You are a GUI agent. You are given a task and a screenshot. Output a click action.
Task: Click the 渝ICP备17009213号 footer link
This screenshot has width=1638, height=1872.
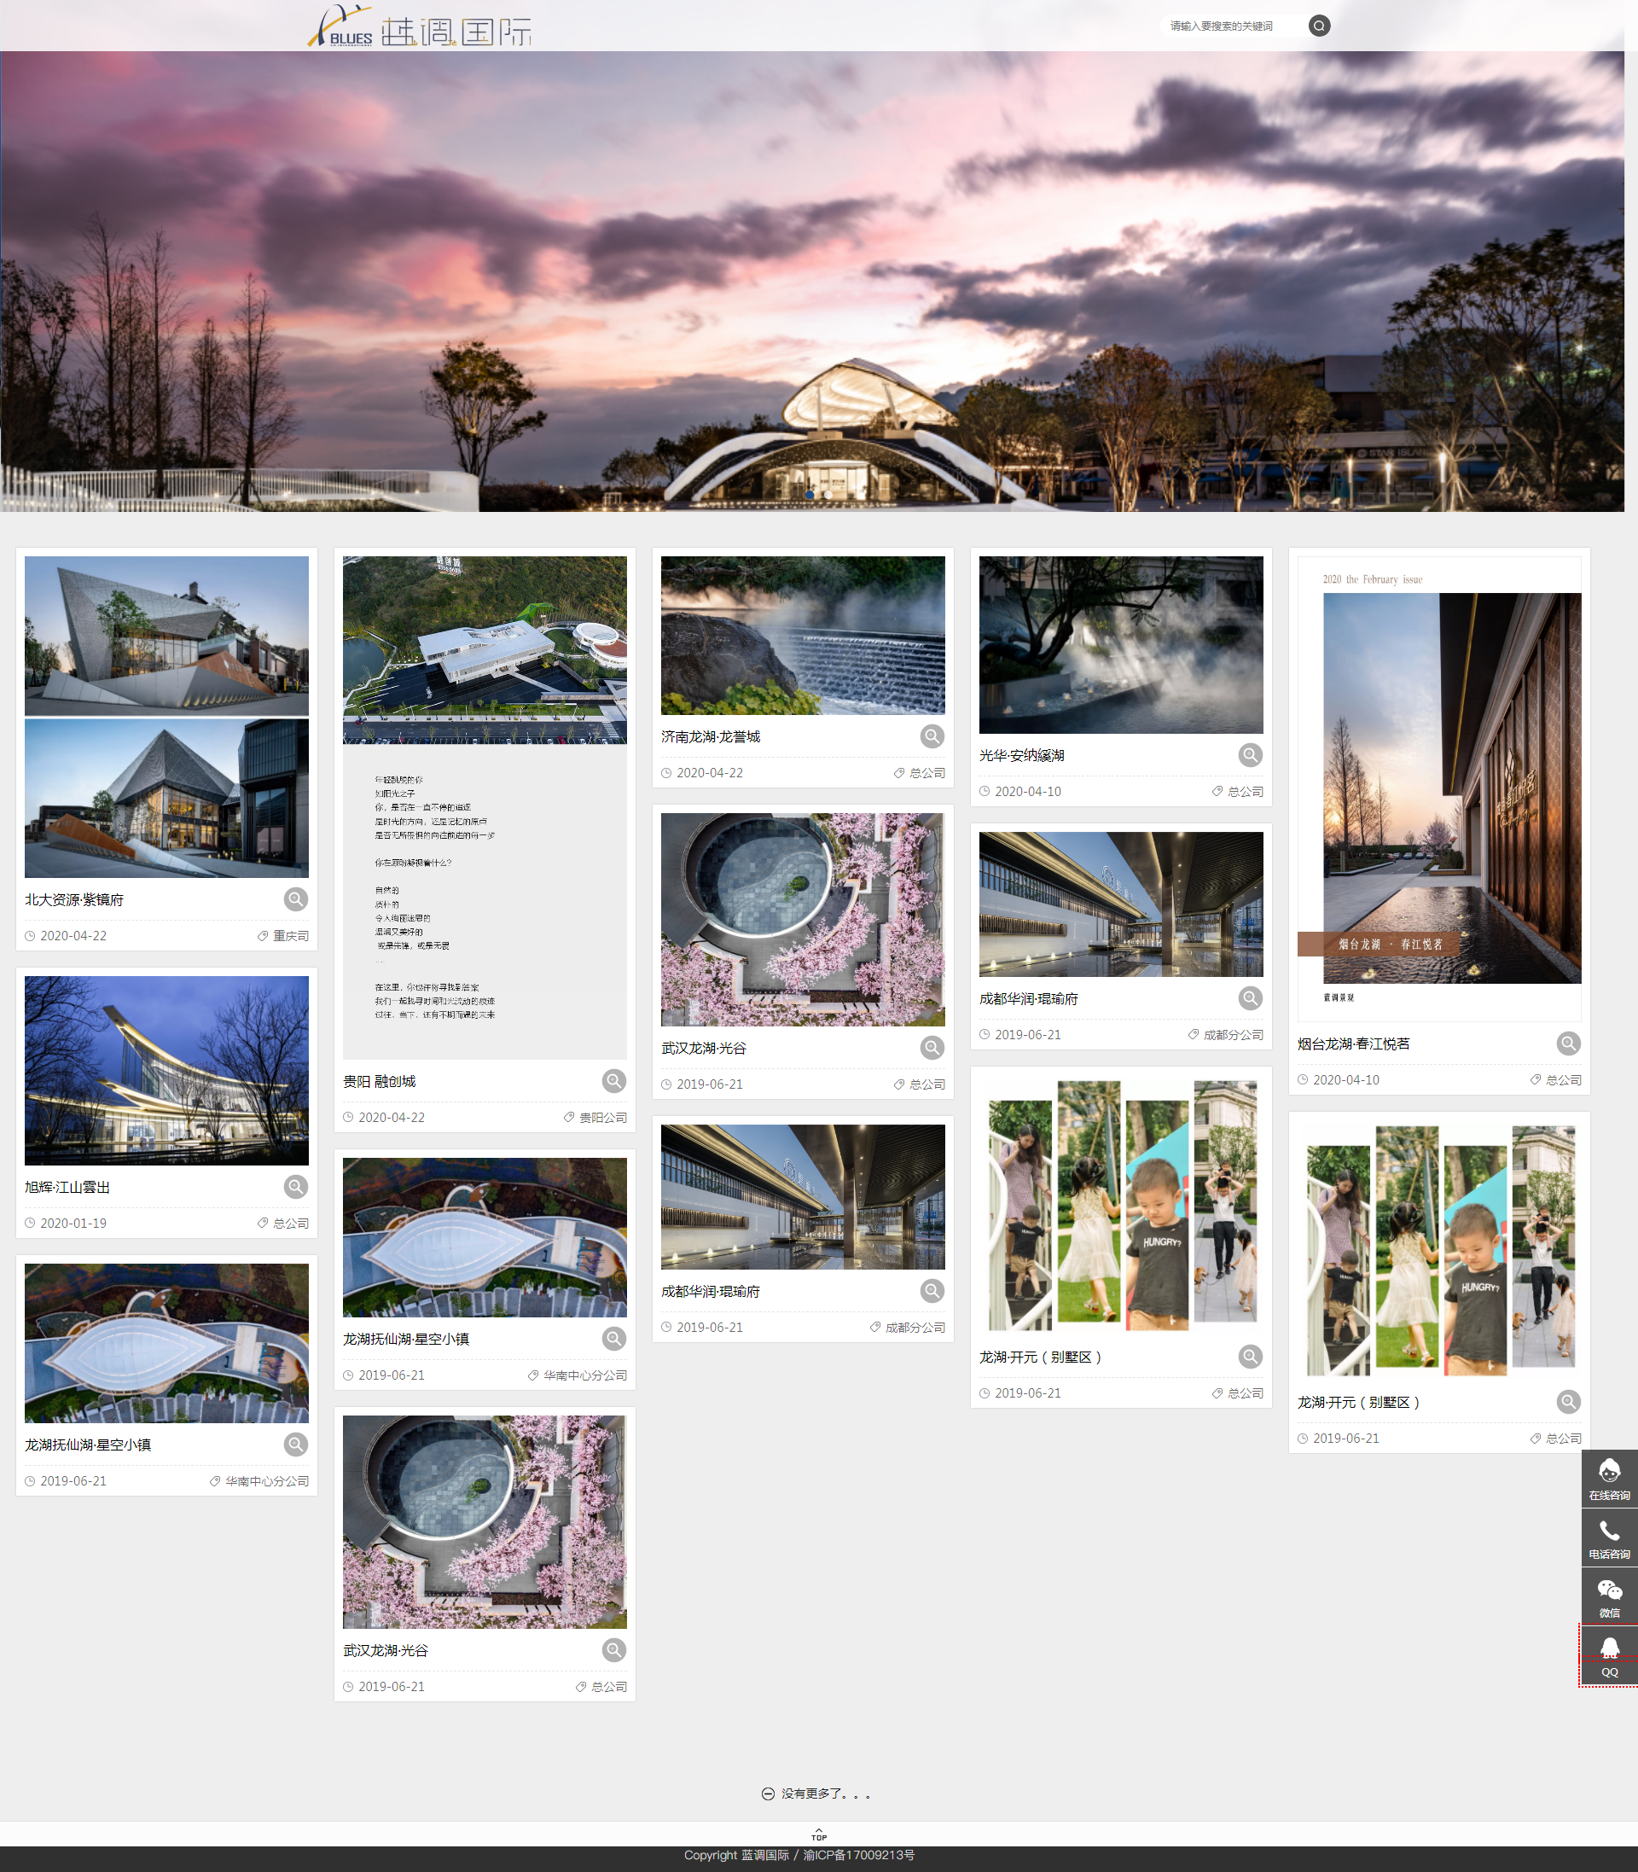858,1855
